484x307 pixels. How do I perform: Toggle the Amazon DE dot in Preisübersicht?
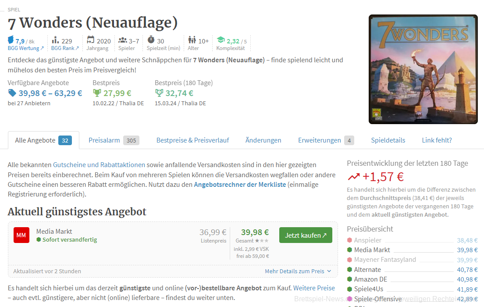350,279
